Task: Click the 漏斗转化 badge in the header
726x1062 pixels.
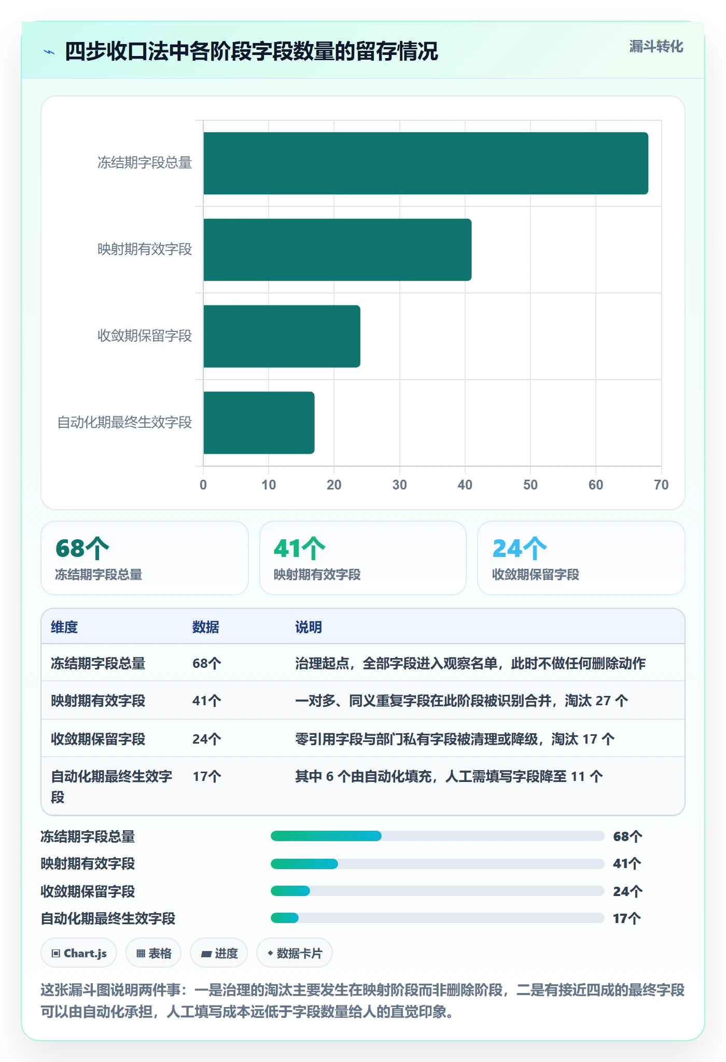Action: 656,47
